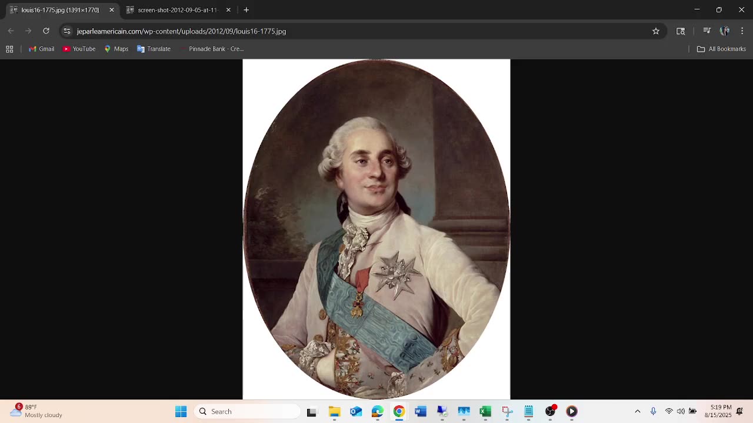Open the Translate bookmark

pos(154,49)
